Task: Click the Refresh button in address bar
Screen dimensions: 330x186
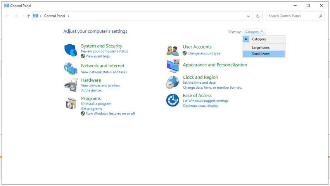Action: point(258,16)
